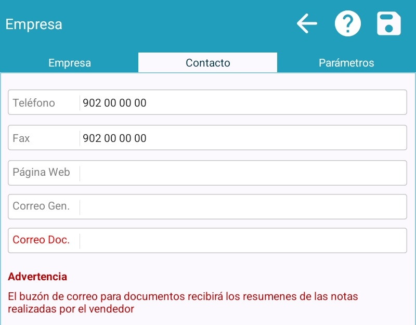The image size is (416, 325).
Task: Go back using the arrow icon
Action: click(x=307, y=24)
